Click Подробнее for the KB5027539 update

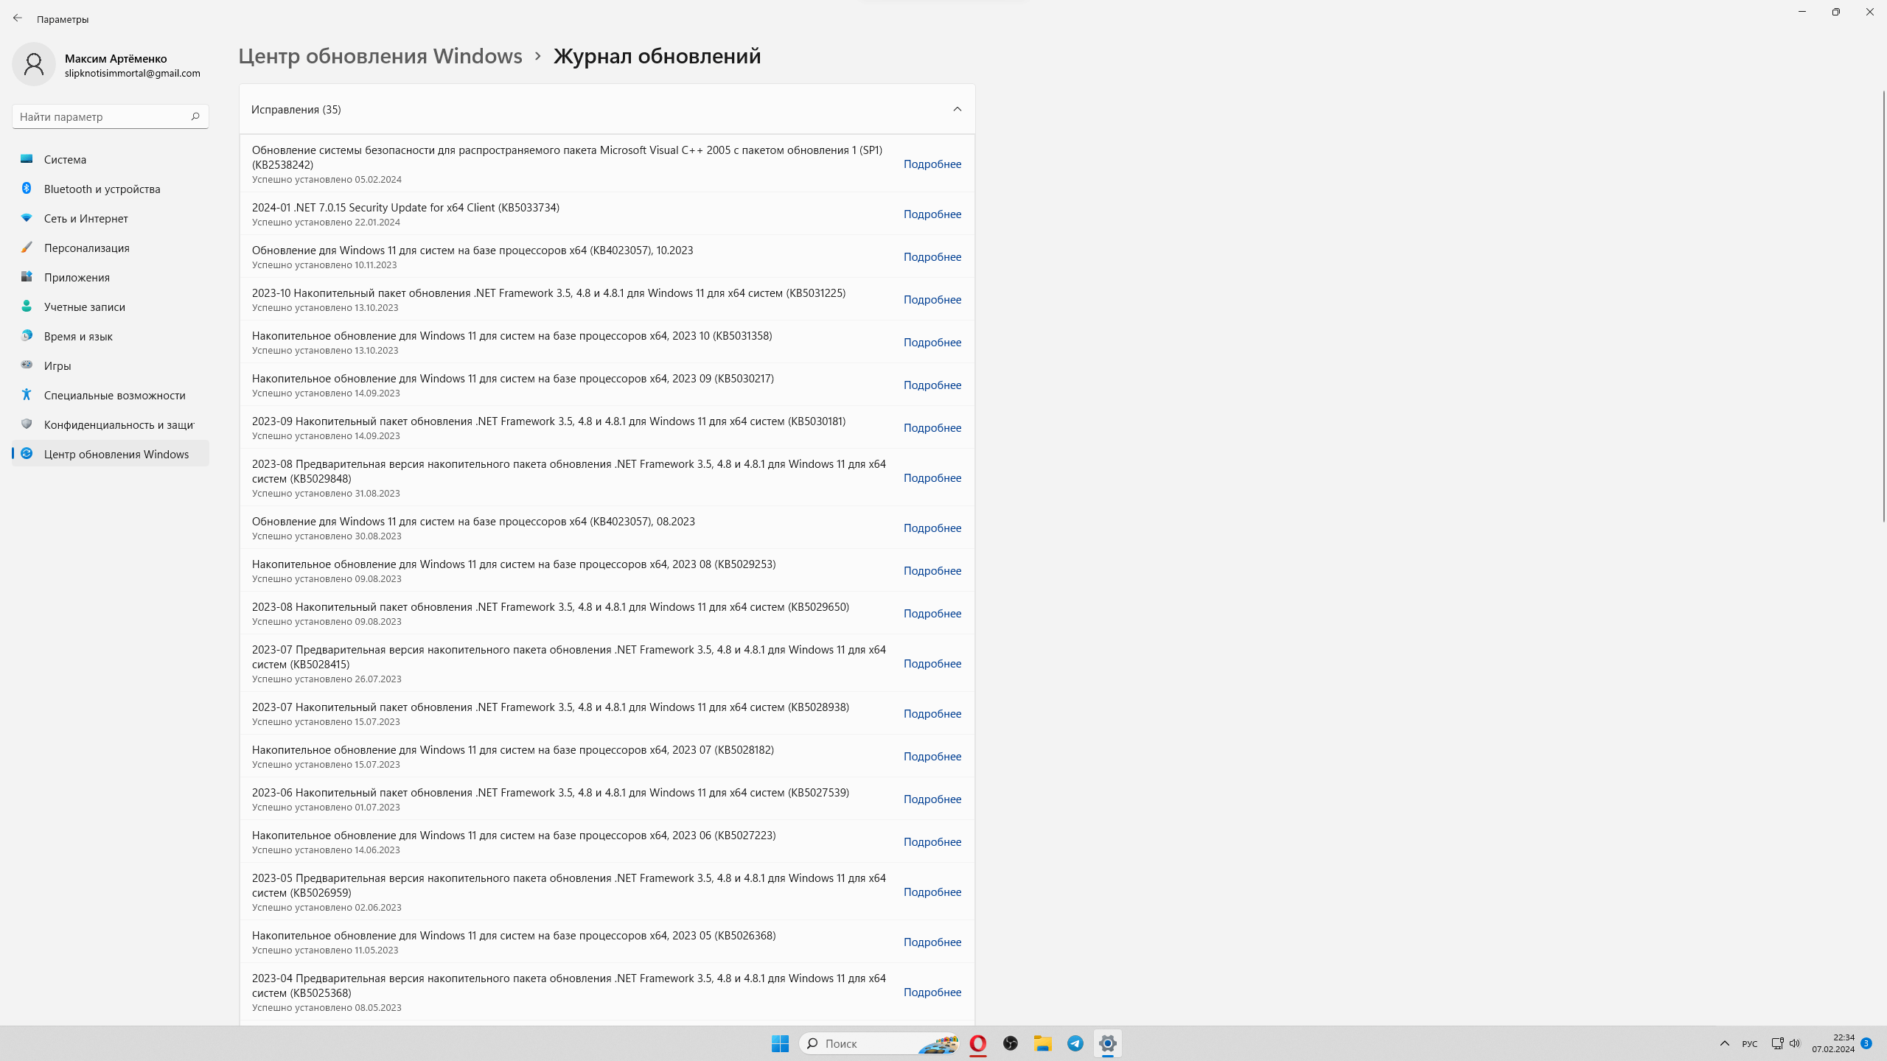point(932,799)
